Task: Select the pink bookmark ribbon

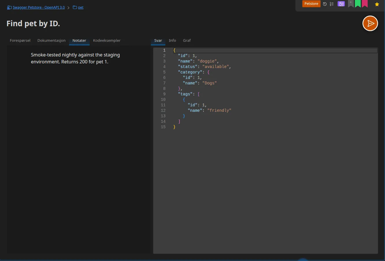Action: [x=365, y=3]
